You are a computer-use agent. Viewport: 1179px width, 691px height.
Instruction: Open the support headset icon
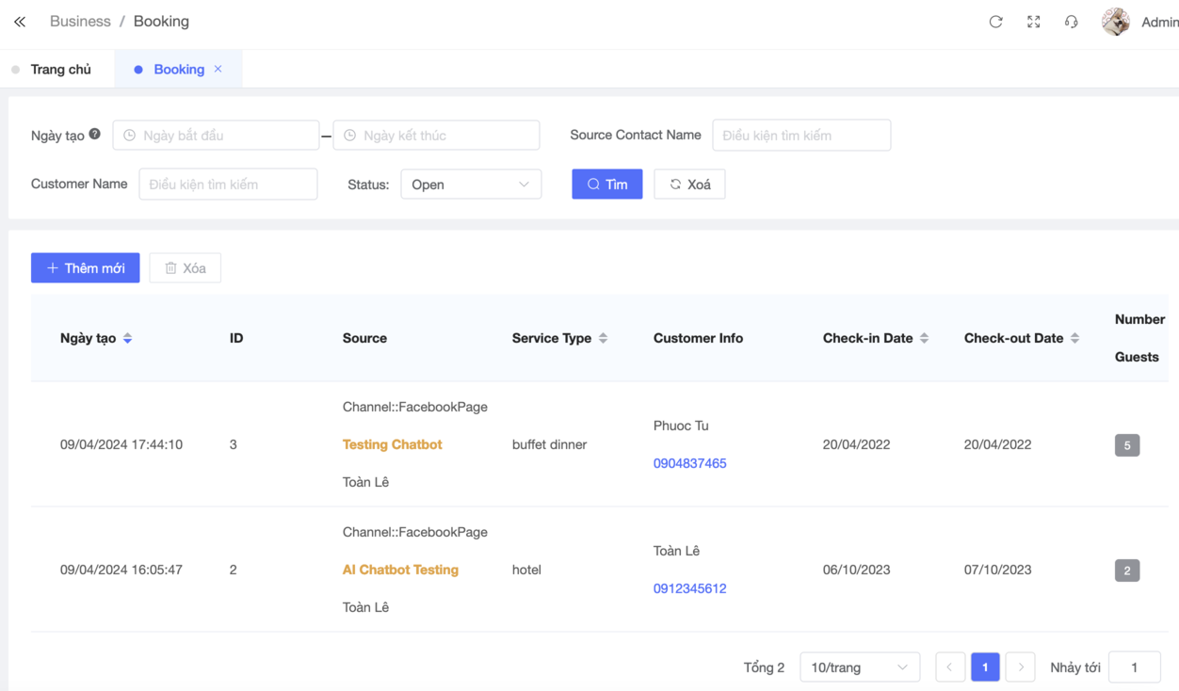(1071, 22)
